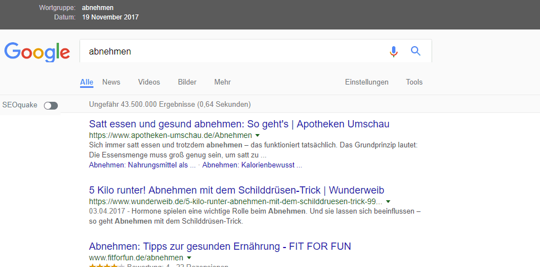Viewport: 540px width, 267px height.
Task: Open the Mehr menu
Action: click(x=222, y=82)
